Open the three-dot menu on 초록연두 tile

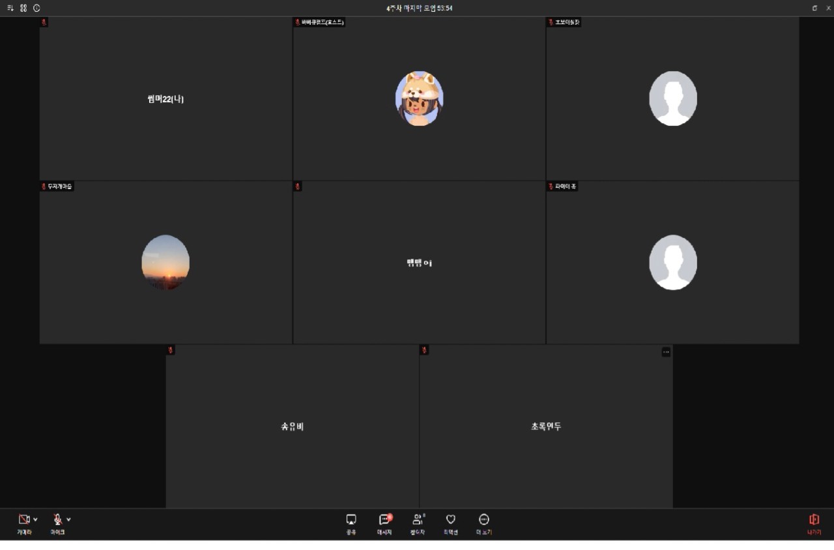click(x=666, y=352)
